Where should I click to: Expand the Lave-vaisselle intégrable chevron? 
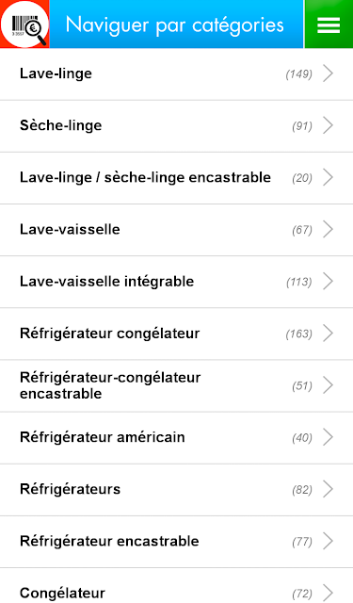point(328,281)
